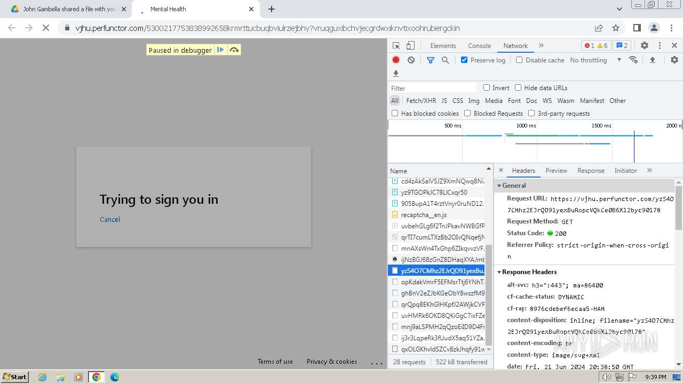The image size is (683, 384).
Task: Share this page icon in address bar
Action: pyautogui.click(x=599, y=28)
